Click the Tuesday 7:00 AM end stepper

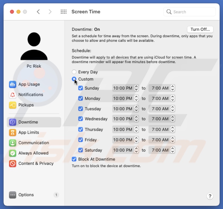click(172, 109)
